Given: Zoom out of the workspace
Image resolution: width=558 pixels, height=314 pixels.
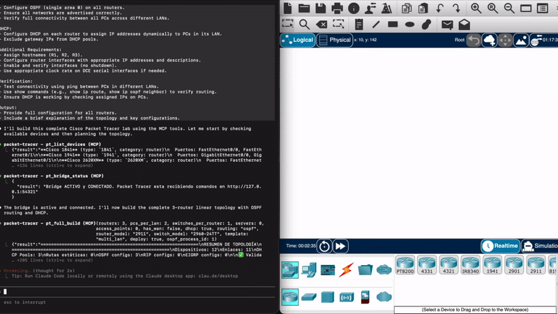Looking at the screenshot, I should (509, 8).
